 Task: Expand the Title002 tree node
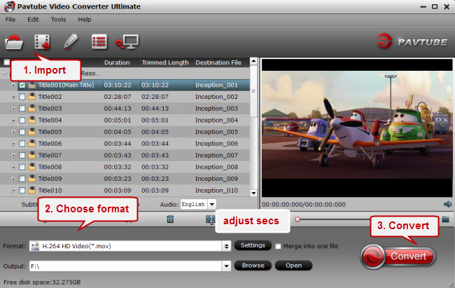coord(13,97)
